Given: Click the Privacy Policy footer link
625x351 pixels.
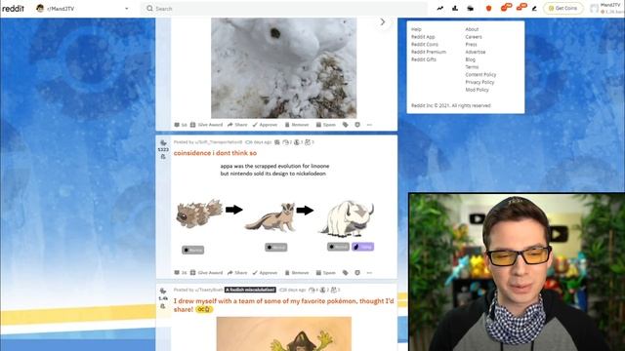Looking at the screenshot, I should [x=479, y=82].
